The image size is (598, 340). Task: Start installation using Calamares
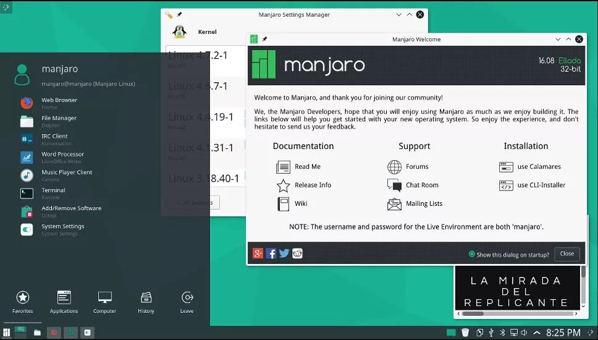[529, 167]
